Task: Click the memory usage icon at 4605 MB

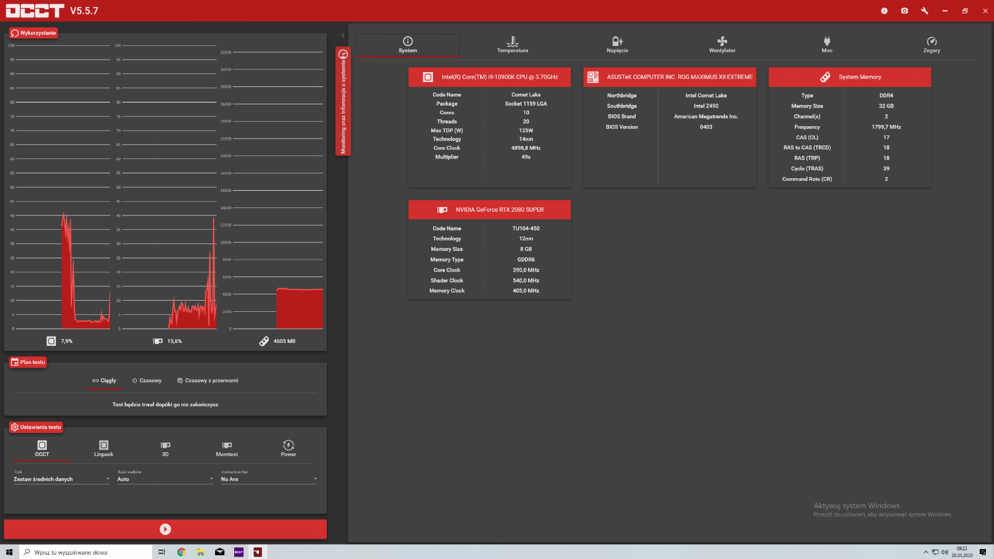Action: 264,341
